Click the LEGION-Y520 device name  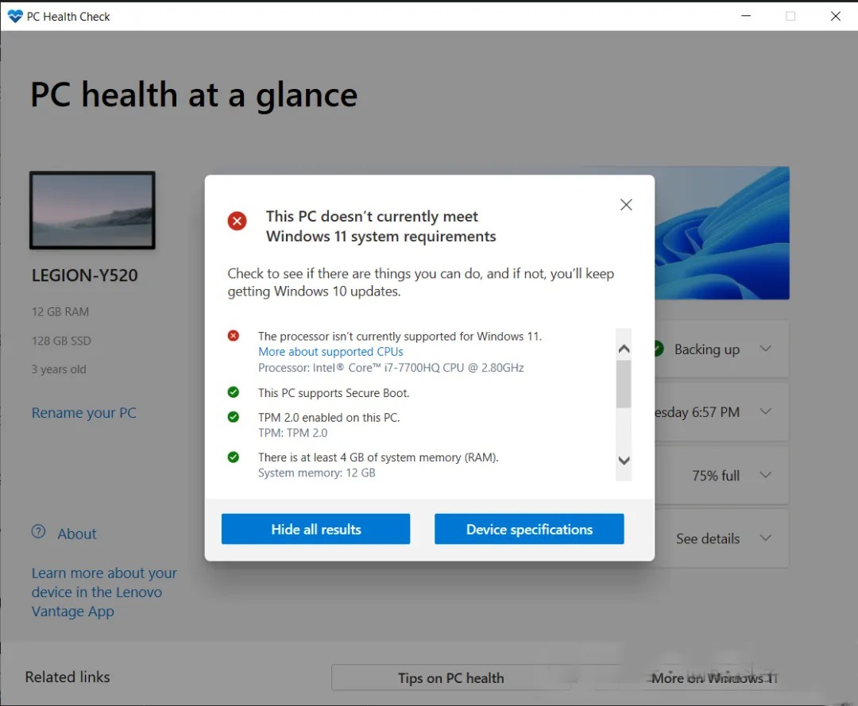pyautogui.click(x=85, y=275)
